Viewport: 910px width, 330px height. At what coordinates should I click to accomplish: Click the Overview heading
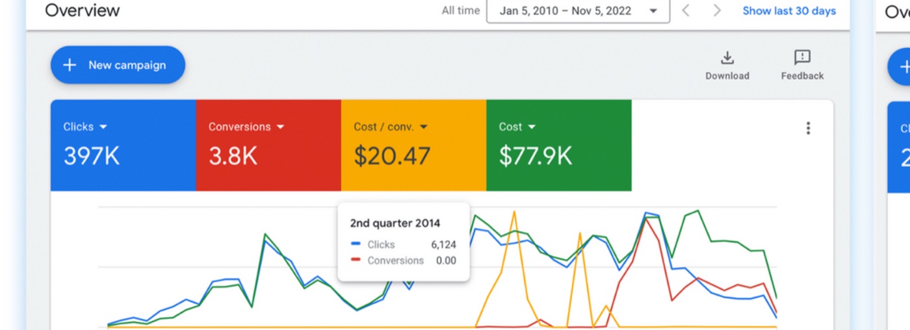tap(83, 10)
